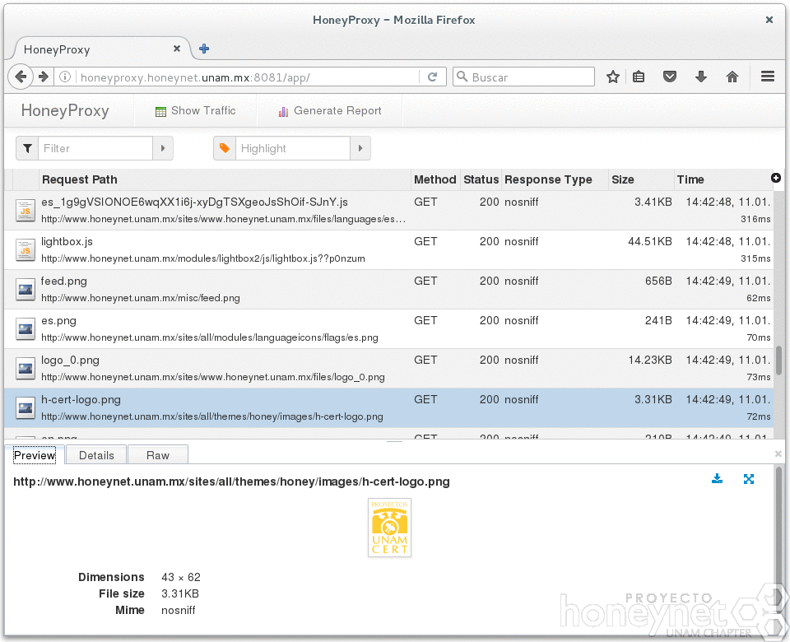Click the Mime value nosniff in preview

click(179, 610)
